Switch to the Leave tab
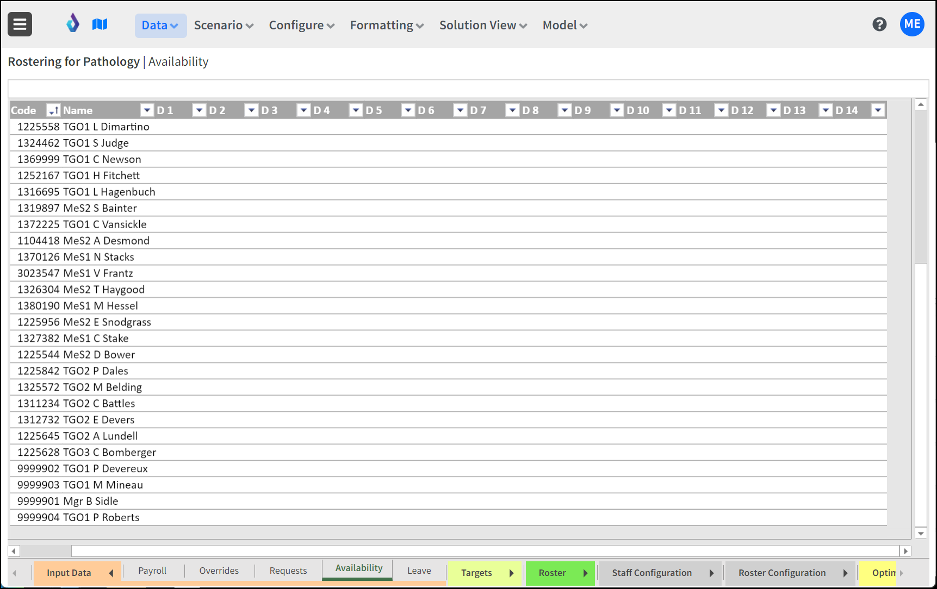The height and width of the screenshot is (589, 937). coord(419,571)
